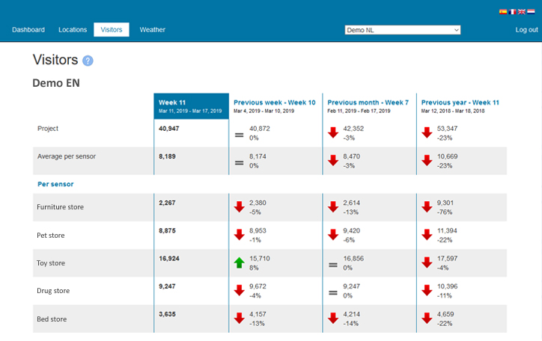
Task: Select the Visitors tab
Action: coord(111,30)
